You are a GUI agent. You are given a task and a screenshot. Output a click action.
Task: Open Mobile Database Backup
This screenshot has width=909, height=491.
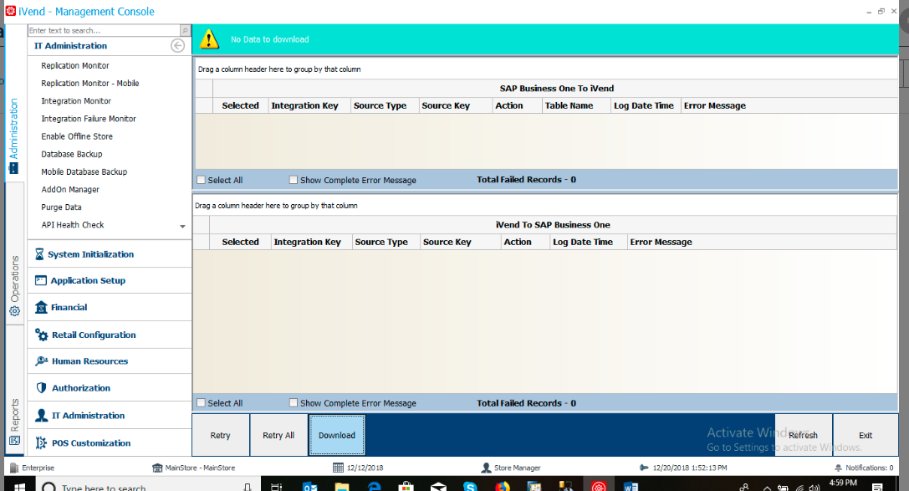pos(84,171)
